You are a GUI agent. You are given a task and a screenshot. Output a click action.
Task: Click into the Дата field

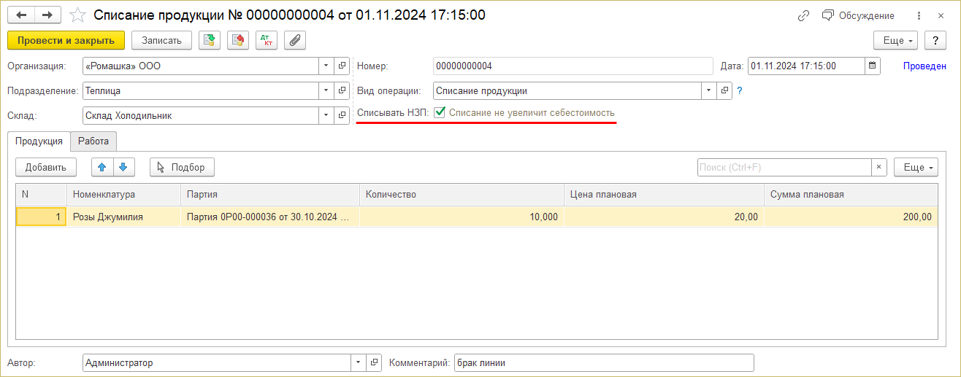(806, 66)
